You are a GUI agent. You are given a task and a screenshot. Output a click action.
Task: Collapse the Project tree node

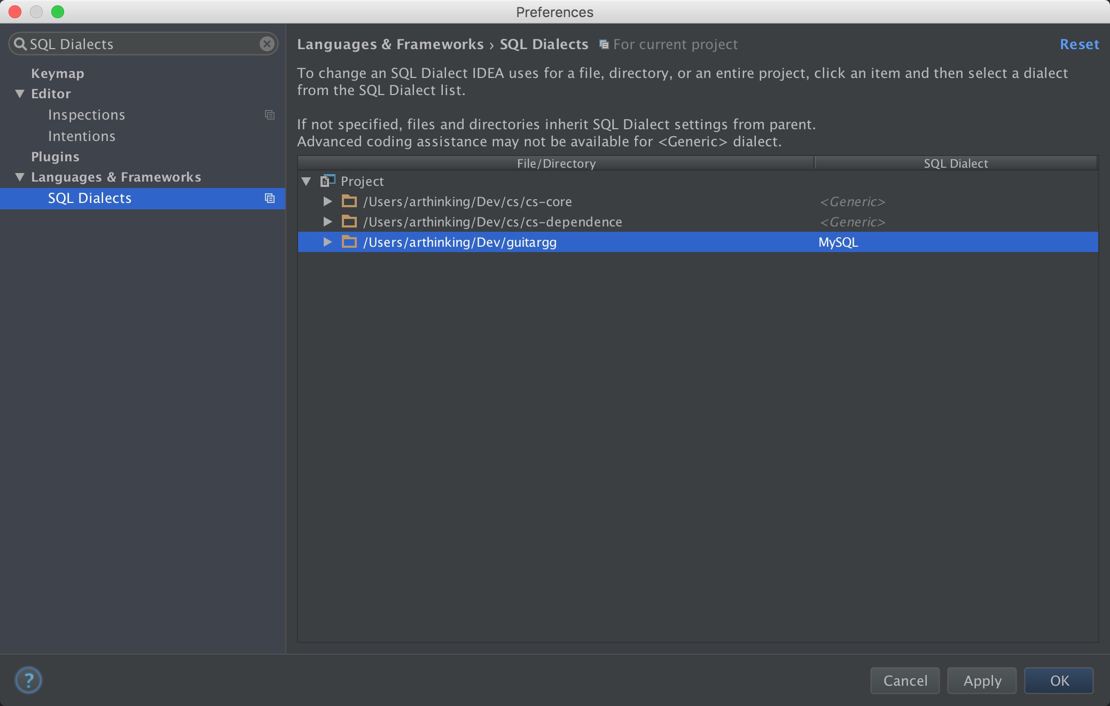306,182
